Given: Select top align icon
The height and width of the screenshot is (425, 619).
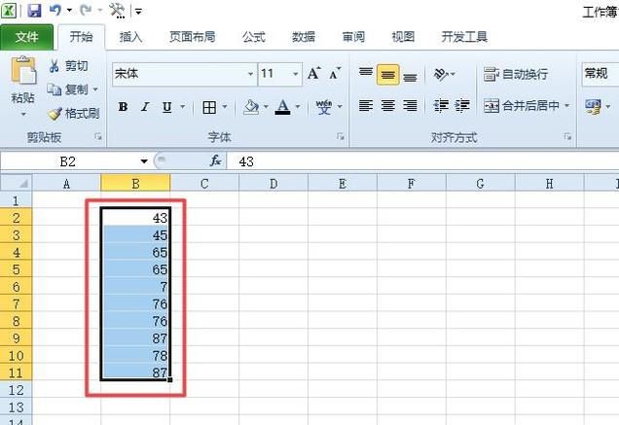Looking at the screenshot, I should click(366, 74).
